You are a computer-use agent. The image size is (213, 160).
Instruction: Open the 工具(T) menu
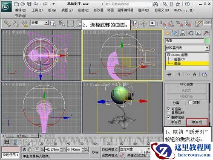coord(37,10)
